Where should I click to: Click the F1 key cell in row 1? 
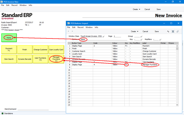click(x=127, y=46)
